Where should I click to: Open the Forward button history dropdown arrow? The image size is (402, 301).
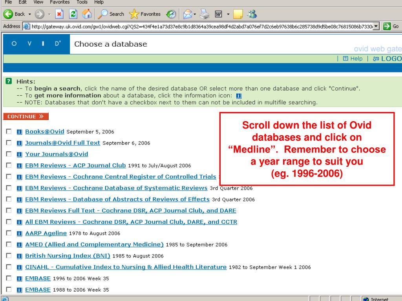[49, 14]
